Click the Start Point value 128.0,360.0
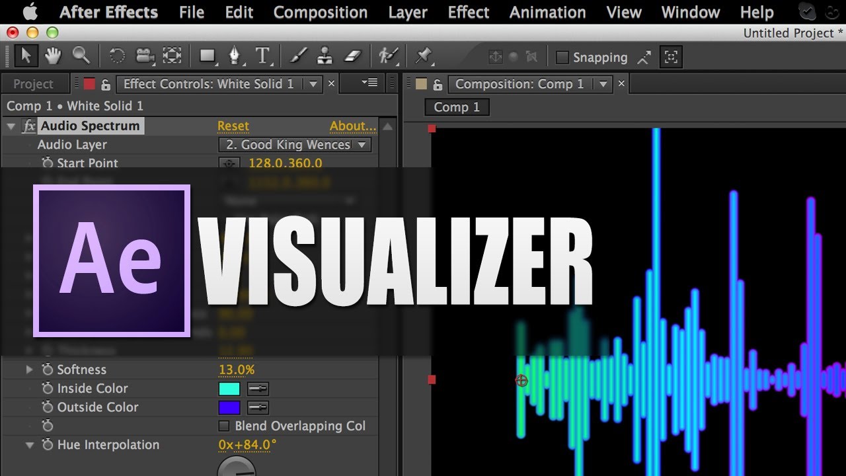Image resolution: width=846 pixels, height=476 pixels. (x=286, y=163)
